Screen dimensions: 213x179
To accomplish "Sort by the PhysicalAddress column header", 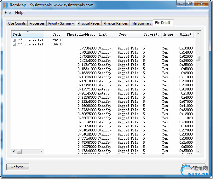I will point(80,34).
